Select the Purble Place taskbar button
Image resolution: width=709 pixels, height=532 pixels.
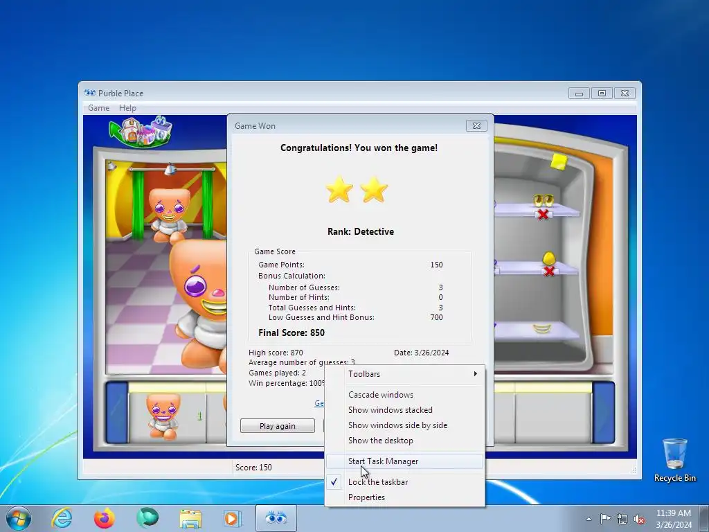pyautogui.click(x=276, y=518)
